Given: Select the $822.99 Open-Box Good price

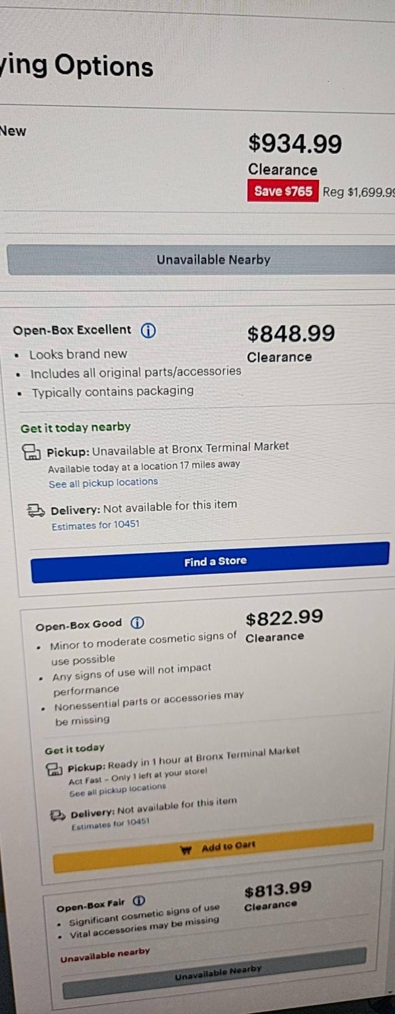Looking at the screenshot, I should (x=284, y=618).
